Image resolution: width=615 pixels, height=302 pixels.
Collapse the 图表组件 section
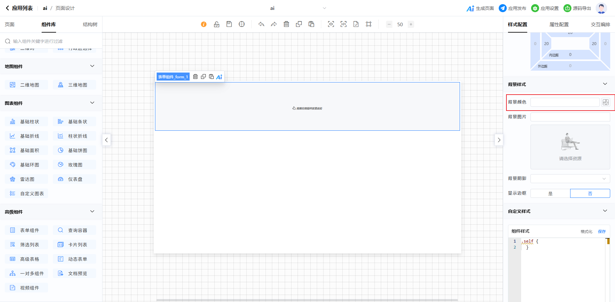click(x=92, y=103)
